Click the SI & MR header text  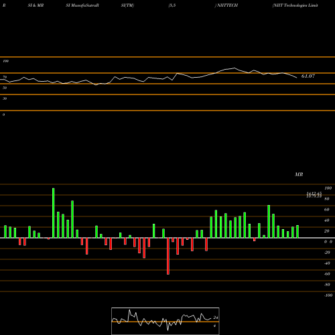[36, 5]
